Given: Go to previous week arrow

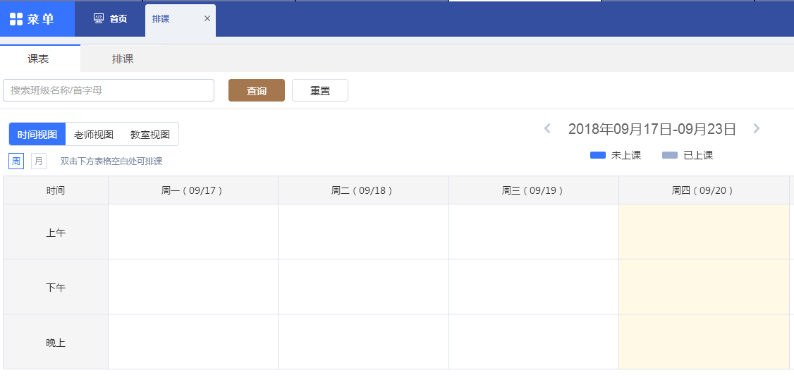Looking at the screenshot, I should point(546,128).
